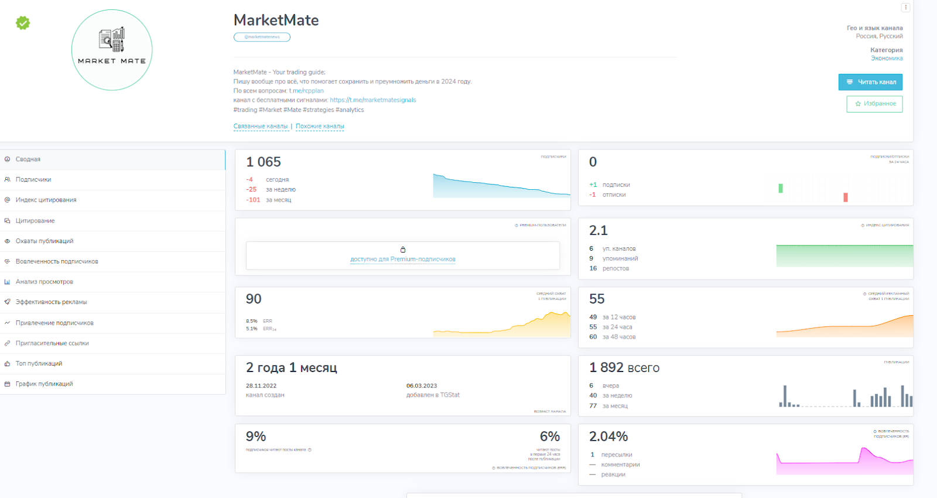Add channel to Избранное
The image size is (937, 498).
pyautogui.click(x=874, y=104)
